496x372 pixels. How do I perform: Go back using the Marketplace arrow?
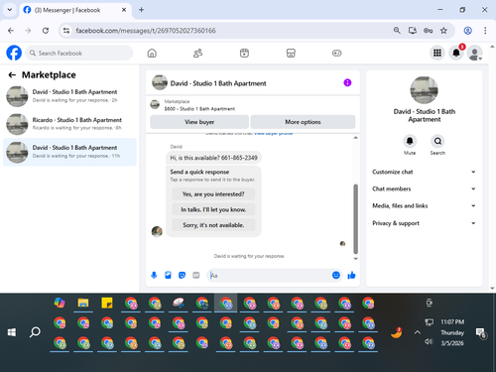12,75
